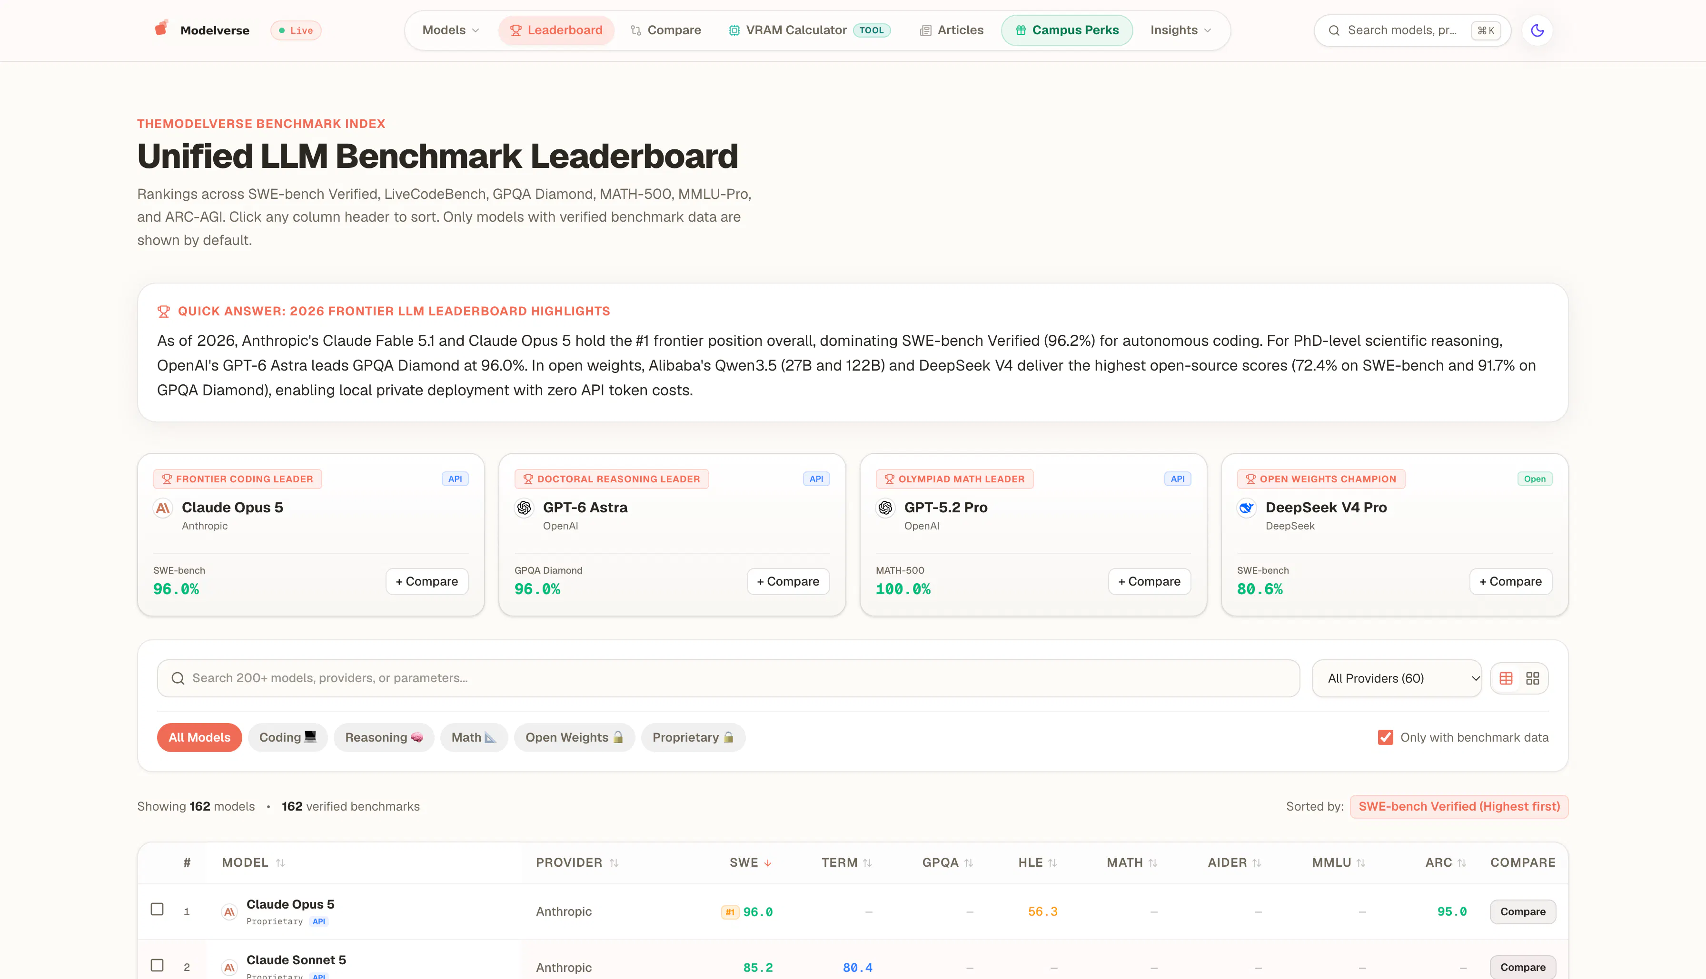The height and width of the screenshot is (979, 1706).
Task: Select the All Models filter chip
Action: (x=199, y=738)
